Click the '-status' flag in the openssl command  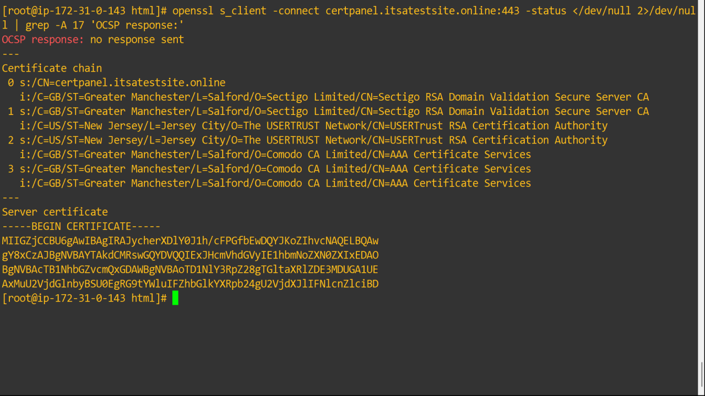[545, 11]
